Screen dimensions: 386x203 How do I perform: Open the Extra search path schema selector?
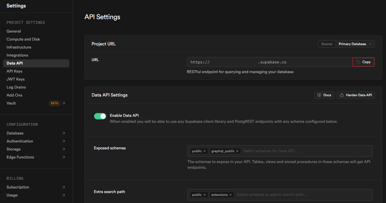coord(302,195)
